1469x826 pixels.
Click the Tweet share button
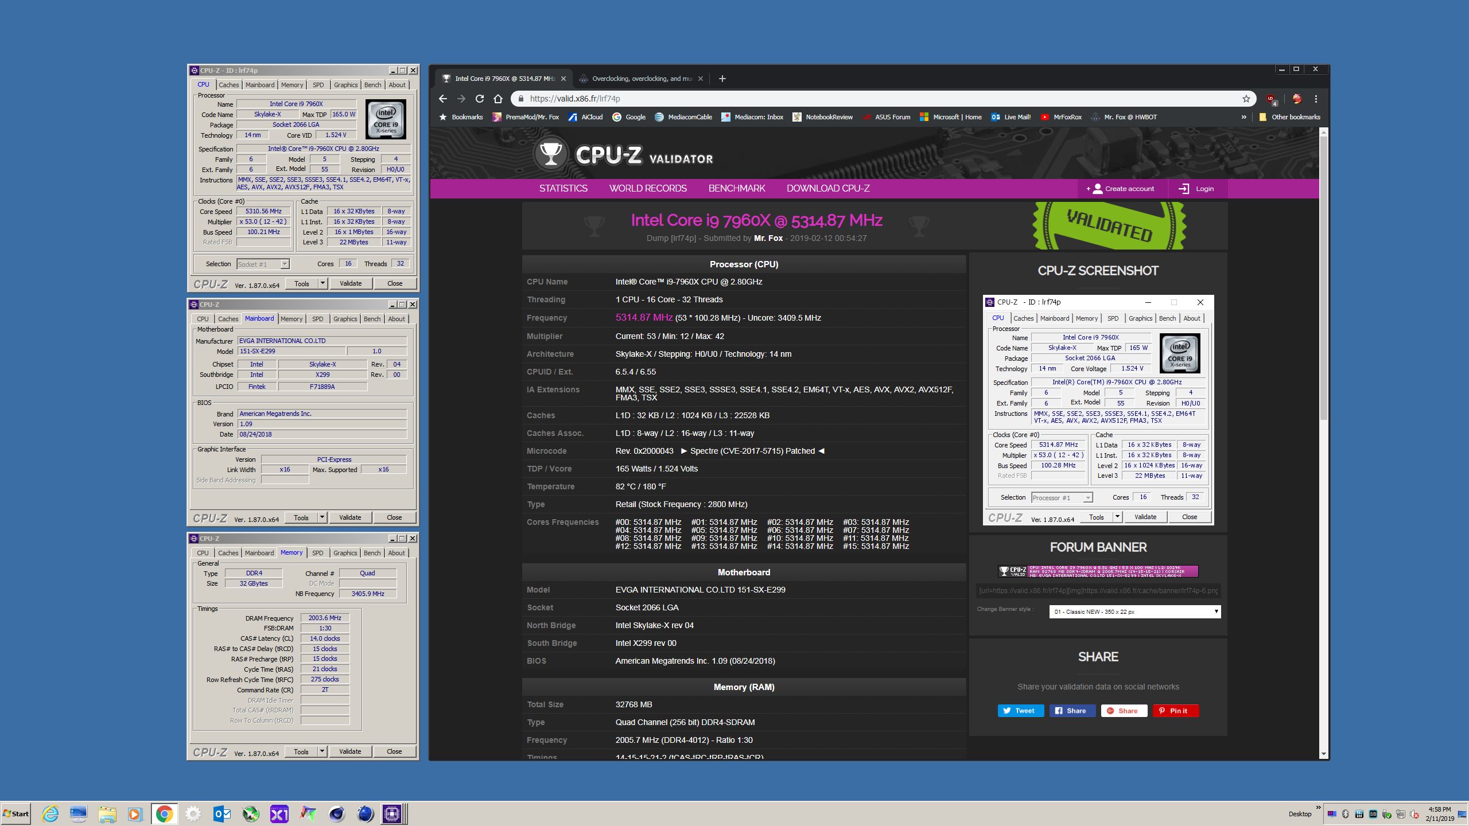click(x=1020, y=711)
